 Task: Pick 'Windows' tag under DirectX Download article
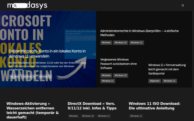click(73, 116)
